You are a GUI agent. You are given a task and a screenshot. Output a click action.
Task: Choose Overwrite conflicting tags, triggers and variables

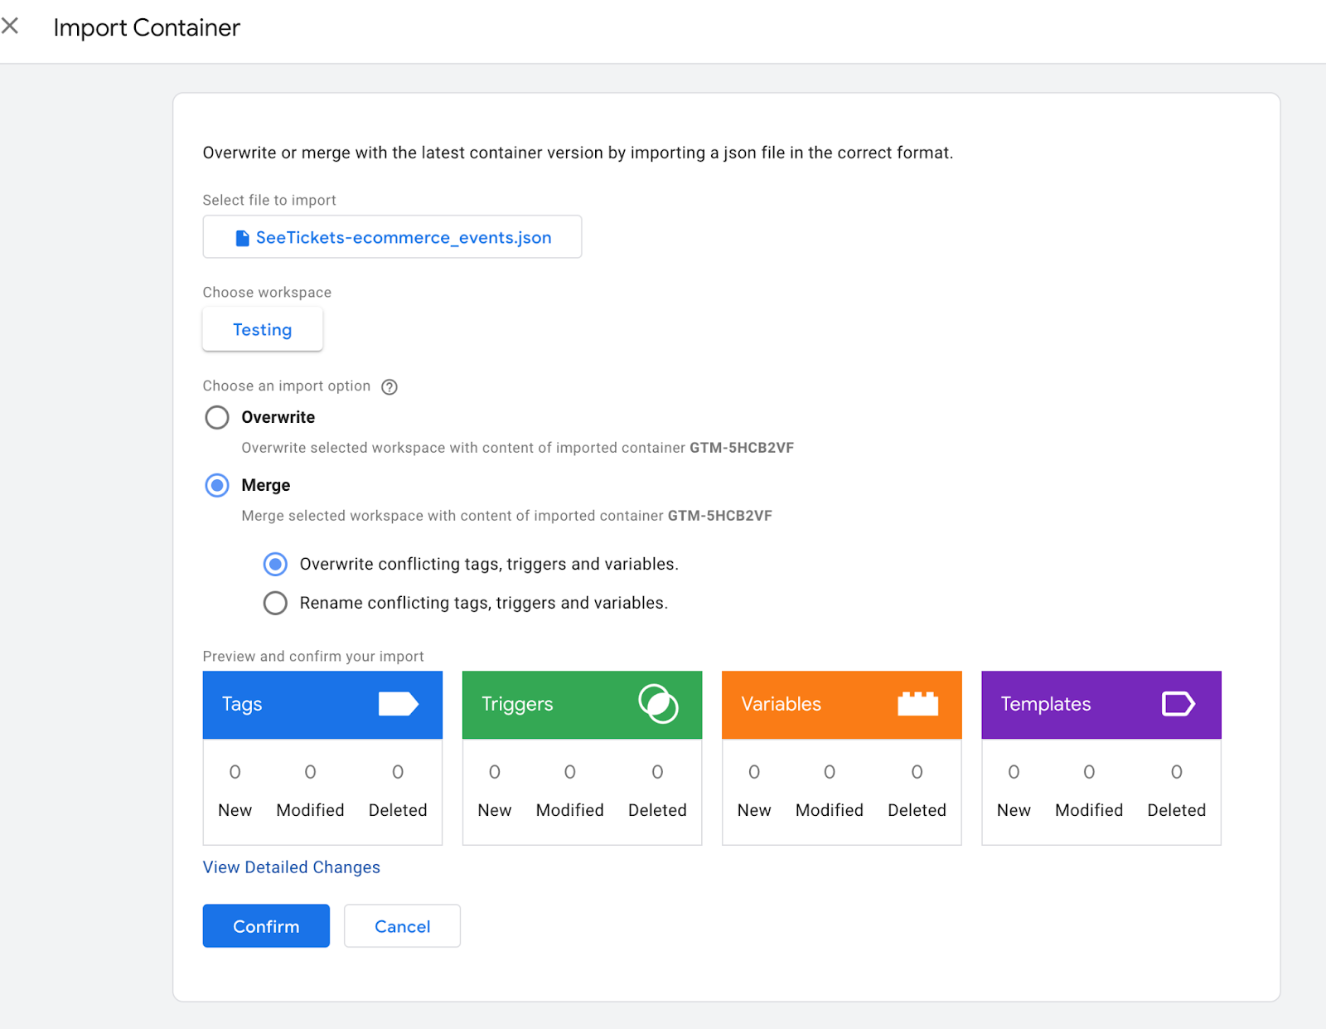(275, 565)
